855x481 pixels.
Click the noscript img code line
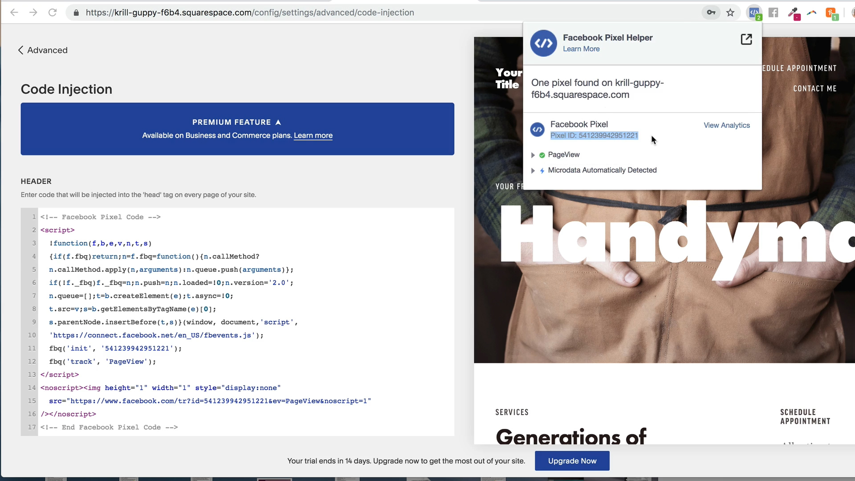(x=161, y=388)
